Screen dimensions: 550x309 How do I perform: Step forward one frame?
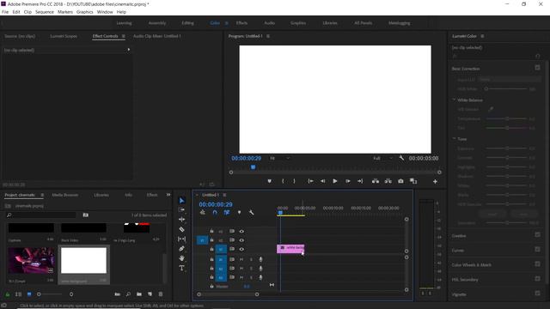347,181
